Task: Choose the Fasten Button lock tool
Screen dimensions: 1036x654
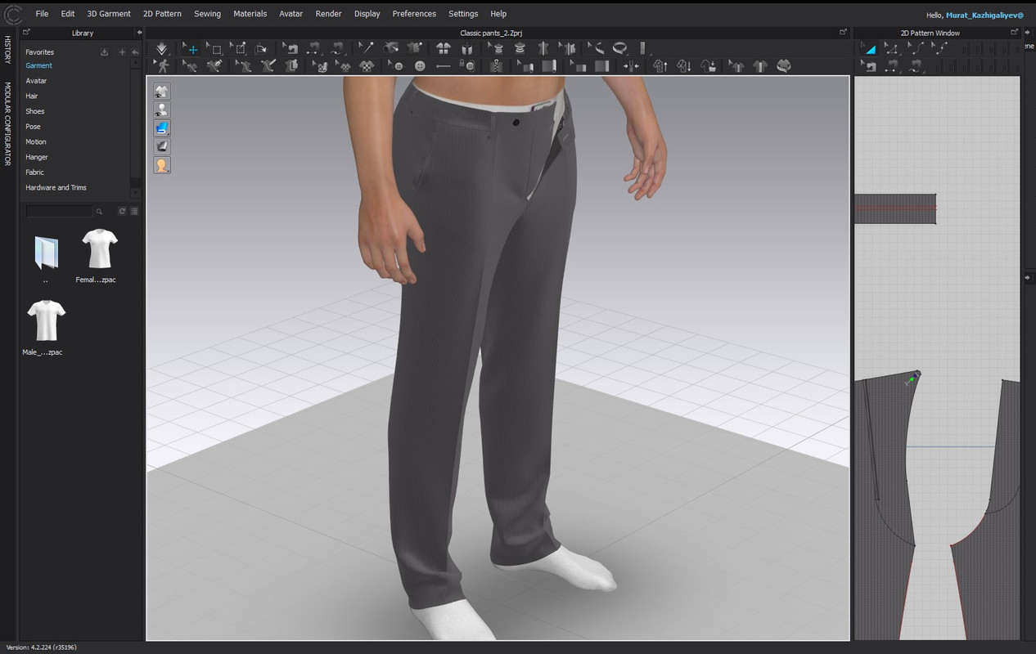Action: [x=467, y=65]
